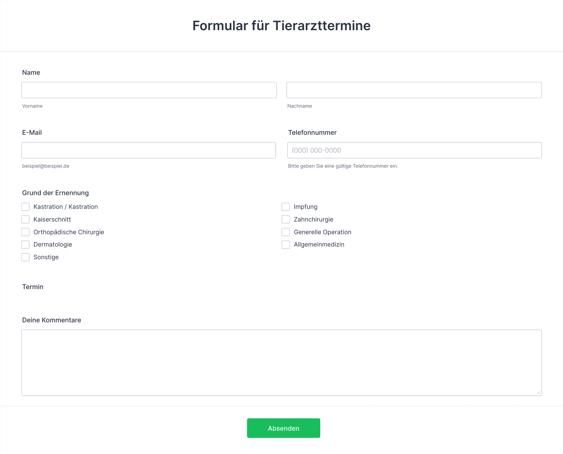Click the Grund der Ernennung label
Image resolution: width=563 pixels, height=454 pixels.
55,193
